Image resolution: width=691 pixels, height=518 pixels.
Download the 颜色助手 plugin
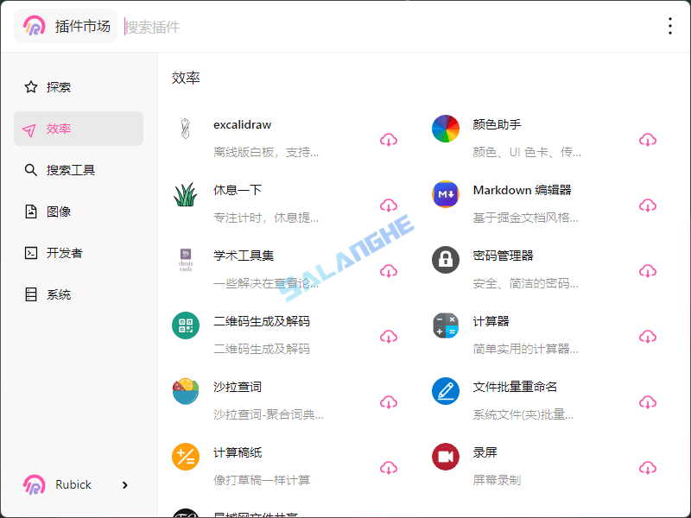click(x=648, y=140)
